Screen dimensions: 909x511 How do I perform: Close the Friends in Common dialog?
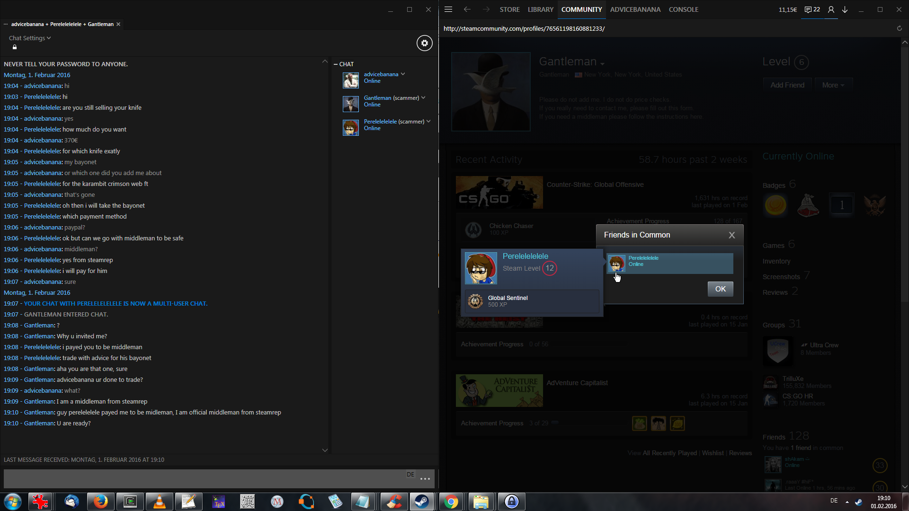[x=731, y=235]
